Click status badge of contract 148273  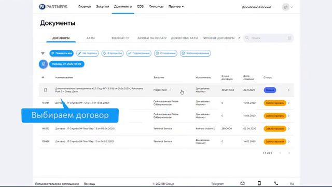[x=275, y=129]
